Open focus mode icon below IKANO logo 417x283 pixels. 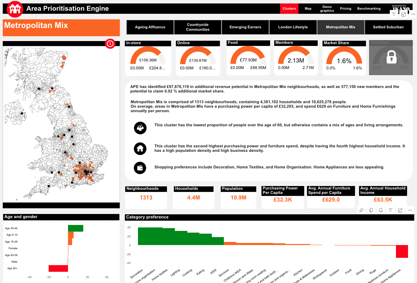[x=404, y=14]
